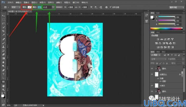
Task: Select the Brush tool
Action: tap(3, 43)
